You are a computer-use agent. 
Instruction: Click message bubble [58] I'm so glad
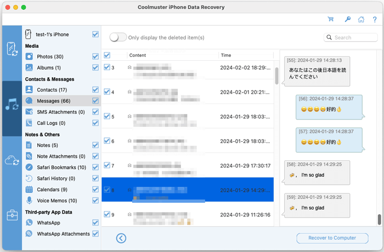317,173
